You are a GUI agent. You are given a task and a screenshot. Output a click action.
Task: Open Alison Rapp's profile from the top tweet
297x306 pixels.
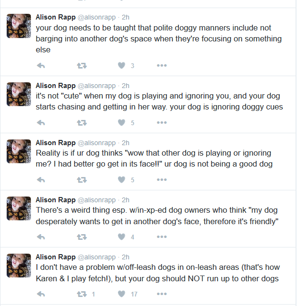coord(55,18)
